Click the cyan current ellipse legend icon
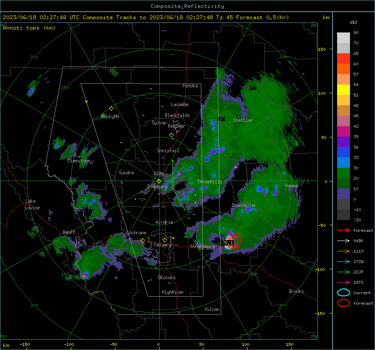 click(343, 293)
